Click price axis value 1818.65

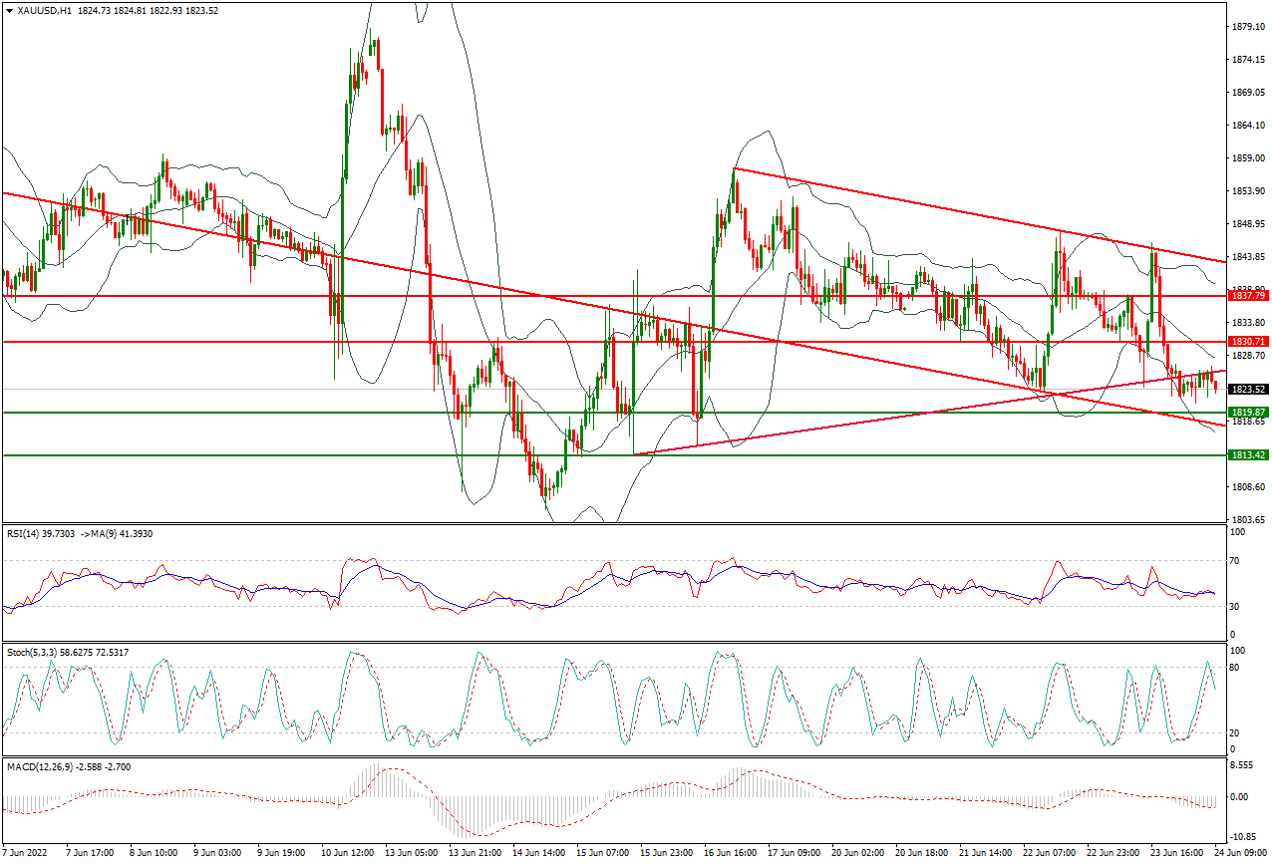(1248, 422)
